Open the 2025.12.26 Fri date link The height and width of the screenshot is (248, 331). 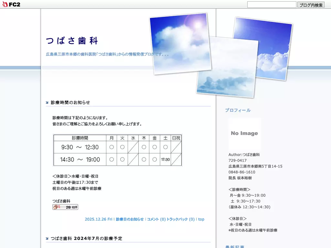coord(98,219)
